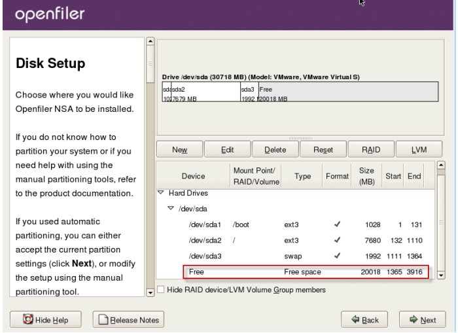Click the Drive /dev/sda label text
The width and height of the screenshot is (458, 333).
[261, 77]
